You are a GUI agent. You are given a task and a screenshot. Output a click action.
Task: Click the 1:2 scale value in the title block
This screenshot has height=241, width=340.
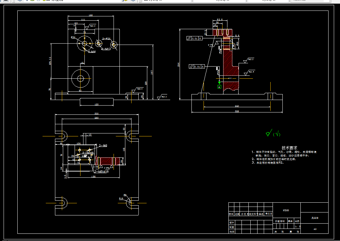tap(297, 227)
